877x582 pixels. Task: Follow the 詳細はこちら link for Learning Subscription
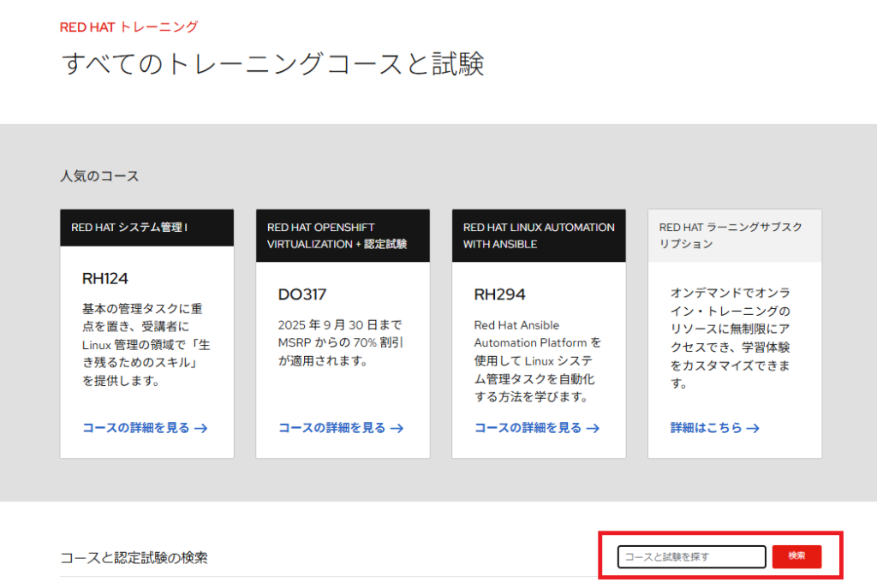pos(707,428)
